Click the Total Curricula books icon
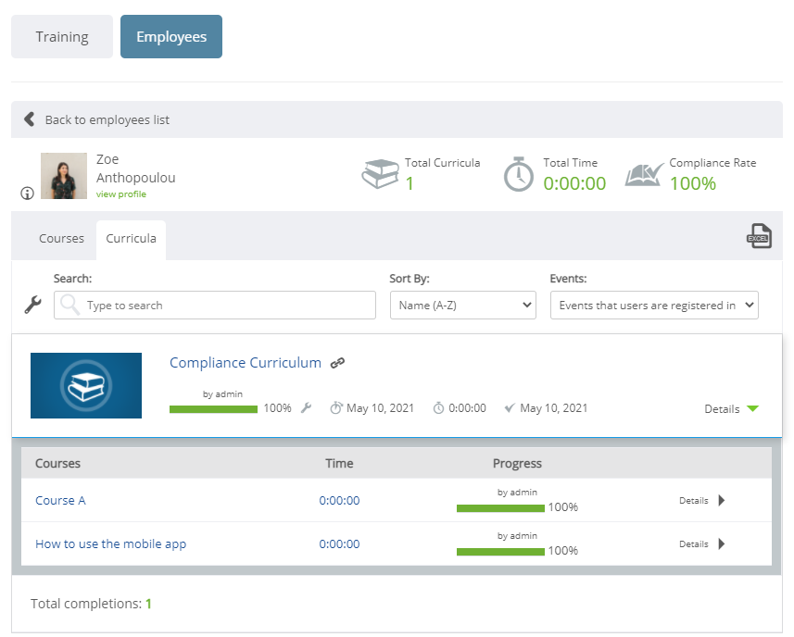794x637 pixels. click(380, 174)
